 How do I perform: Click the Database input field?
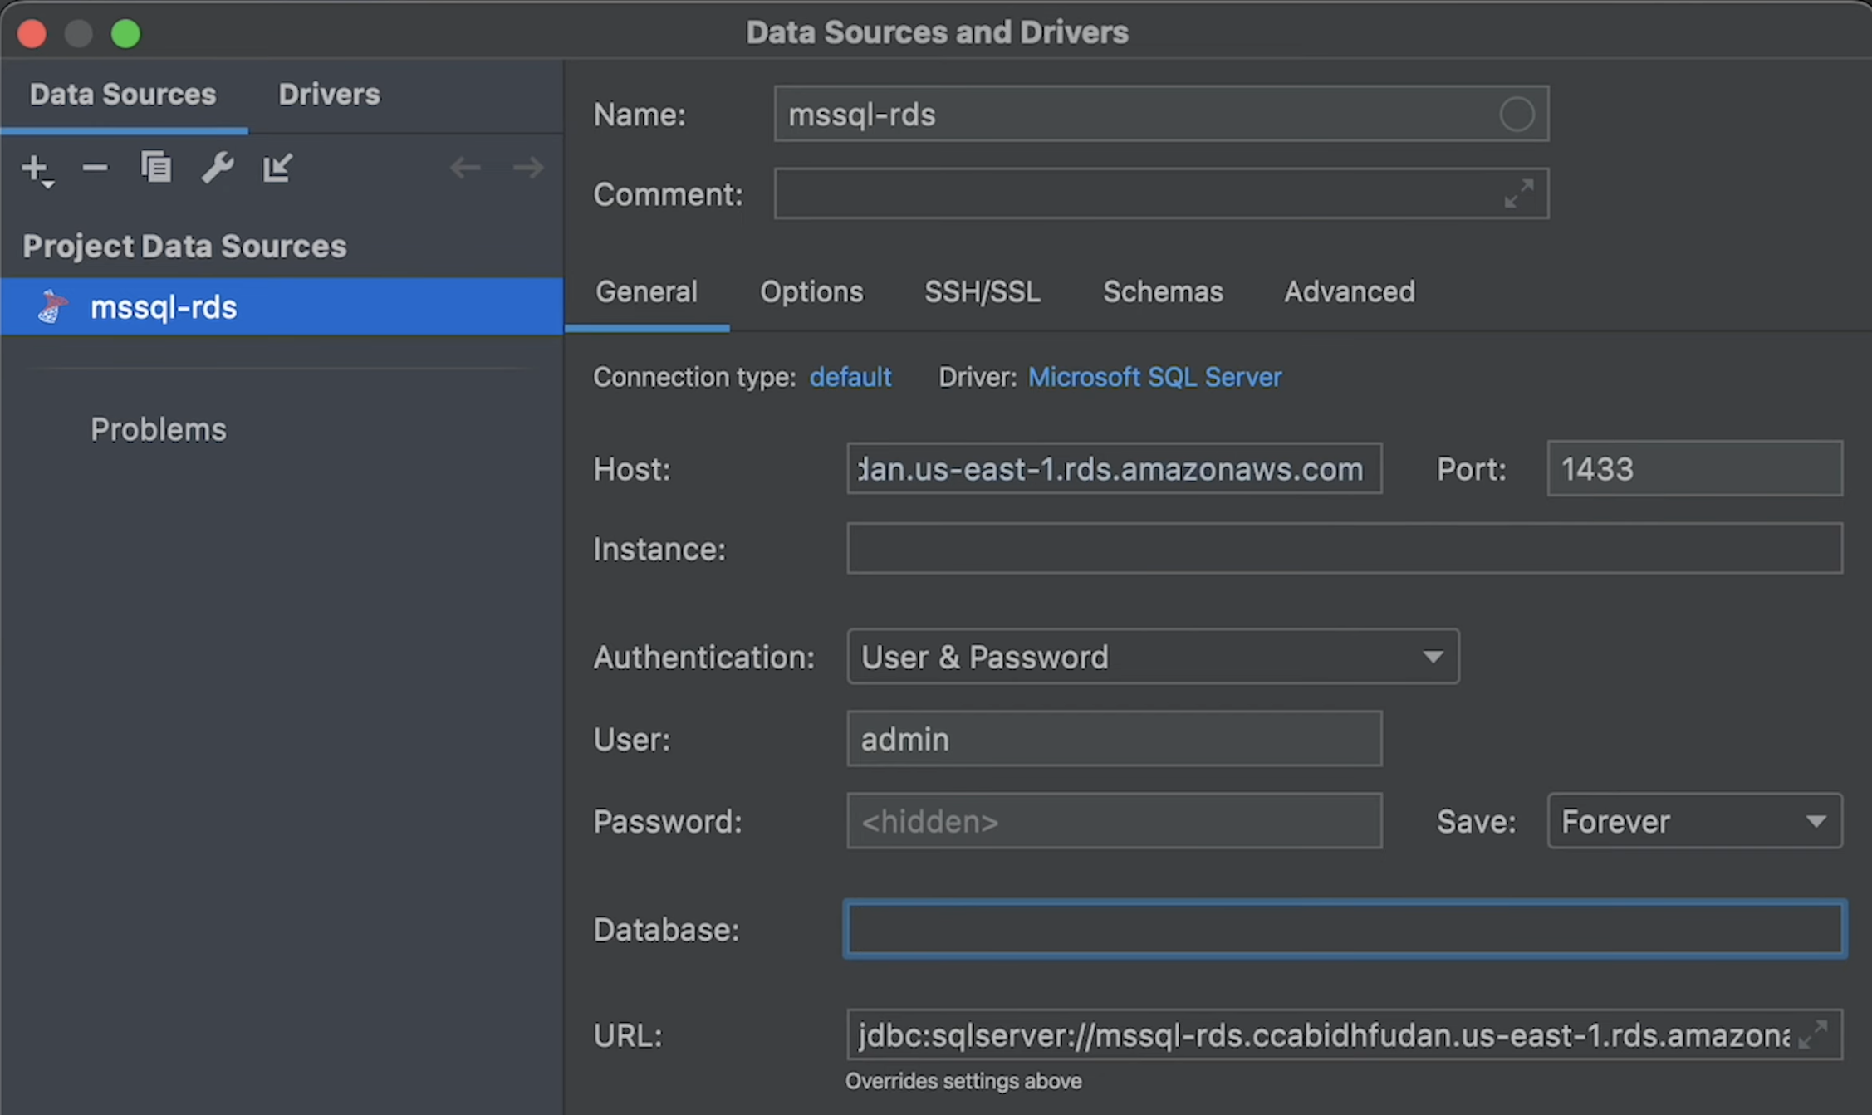pyautogui.click(x=1344, y=931)
